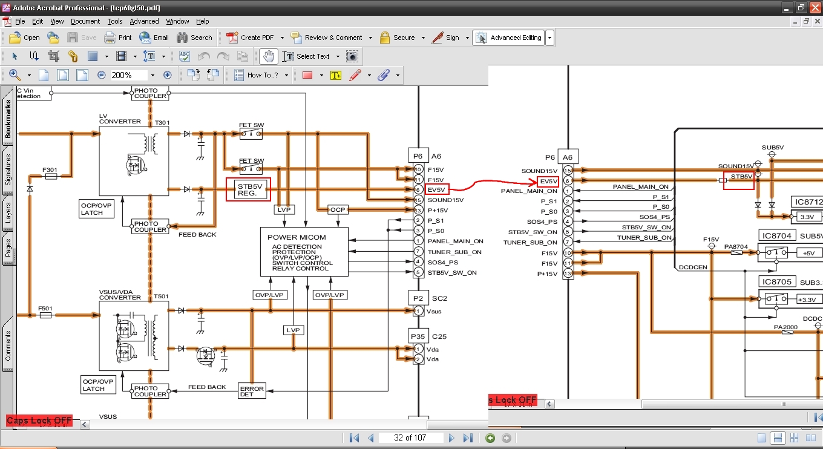
Task: Activate the Snapshot camera tool
Action: (x=352, y=56)
